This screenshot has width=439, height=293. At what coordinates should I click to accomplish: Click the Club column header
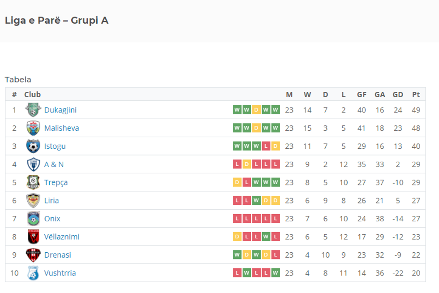click(x=32, y=95)
